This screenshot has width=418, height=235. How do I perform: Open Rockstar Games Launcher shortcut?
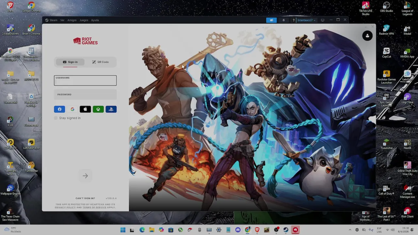point(387,77)
